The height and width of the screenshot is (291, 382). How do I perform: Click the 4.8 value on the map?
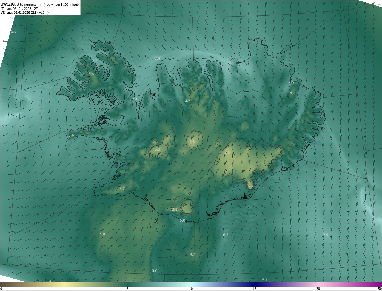click(x=52, y=281)
